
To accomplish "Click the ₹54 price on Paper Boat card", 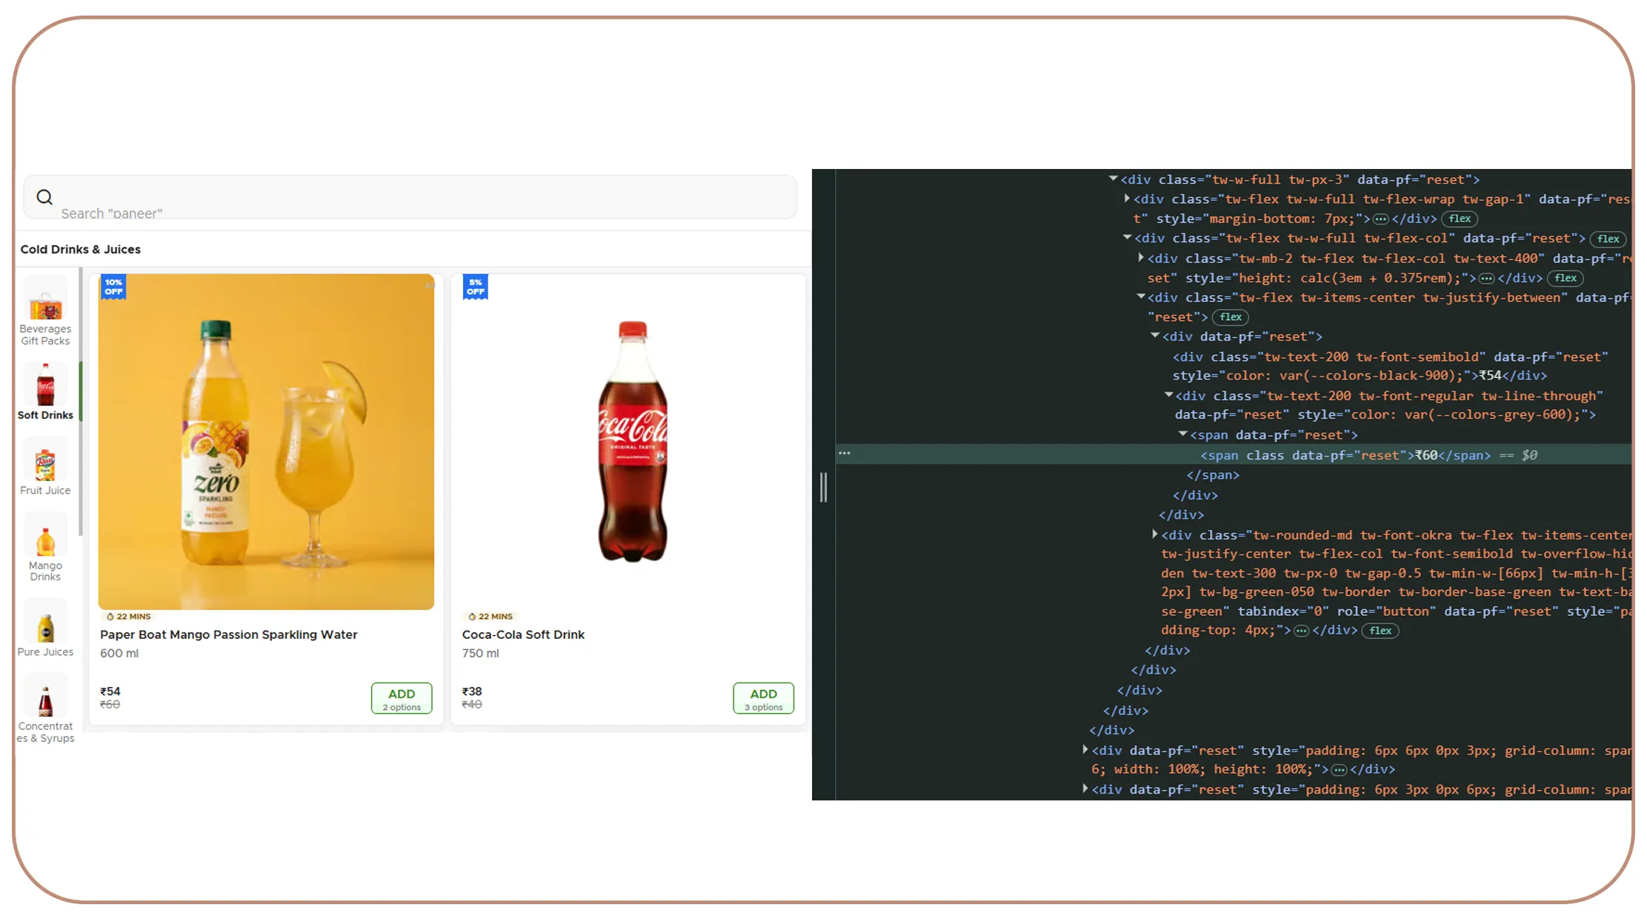I will pos(110,691).
